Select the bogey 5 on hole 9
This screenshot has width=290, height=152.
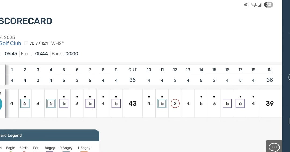(x=116, y=104)
